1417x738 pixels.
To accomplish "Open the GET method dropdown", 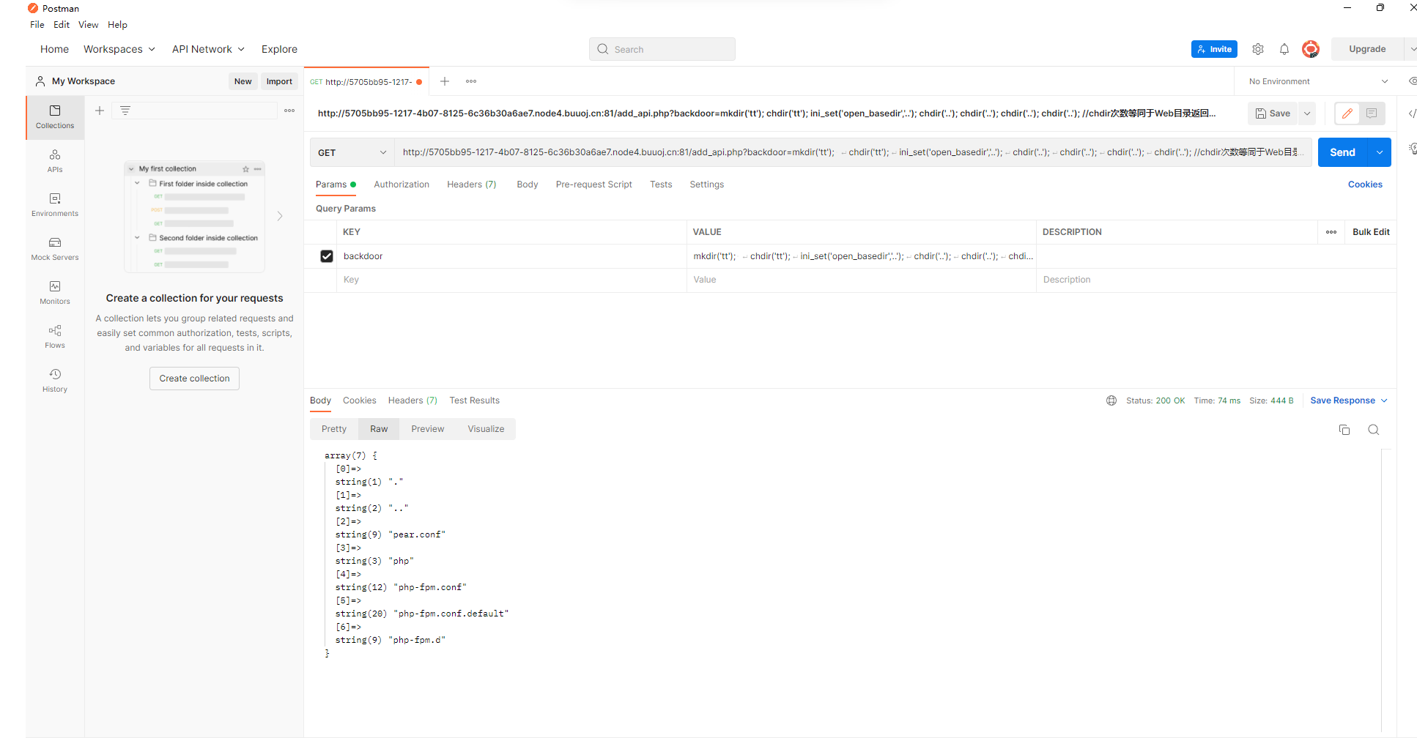I will click(x=352, y=152).
